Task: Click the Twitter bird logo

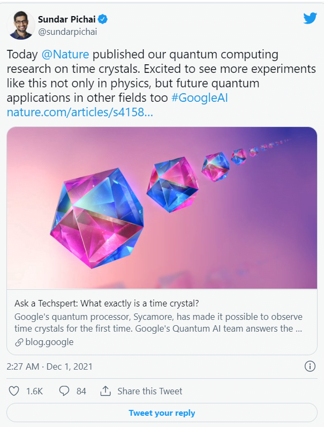Action: point(310,18)
